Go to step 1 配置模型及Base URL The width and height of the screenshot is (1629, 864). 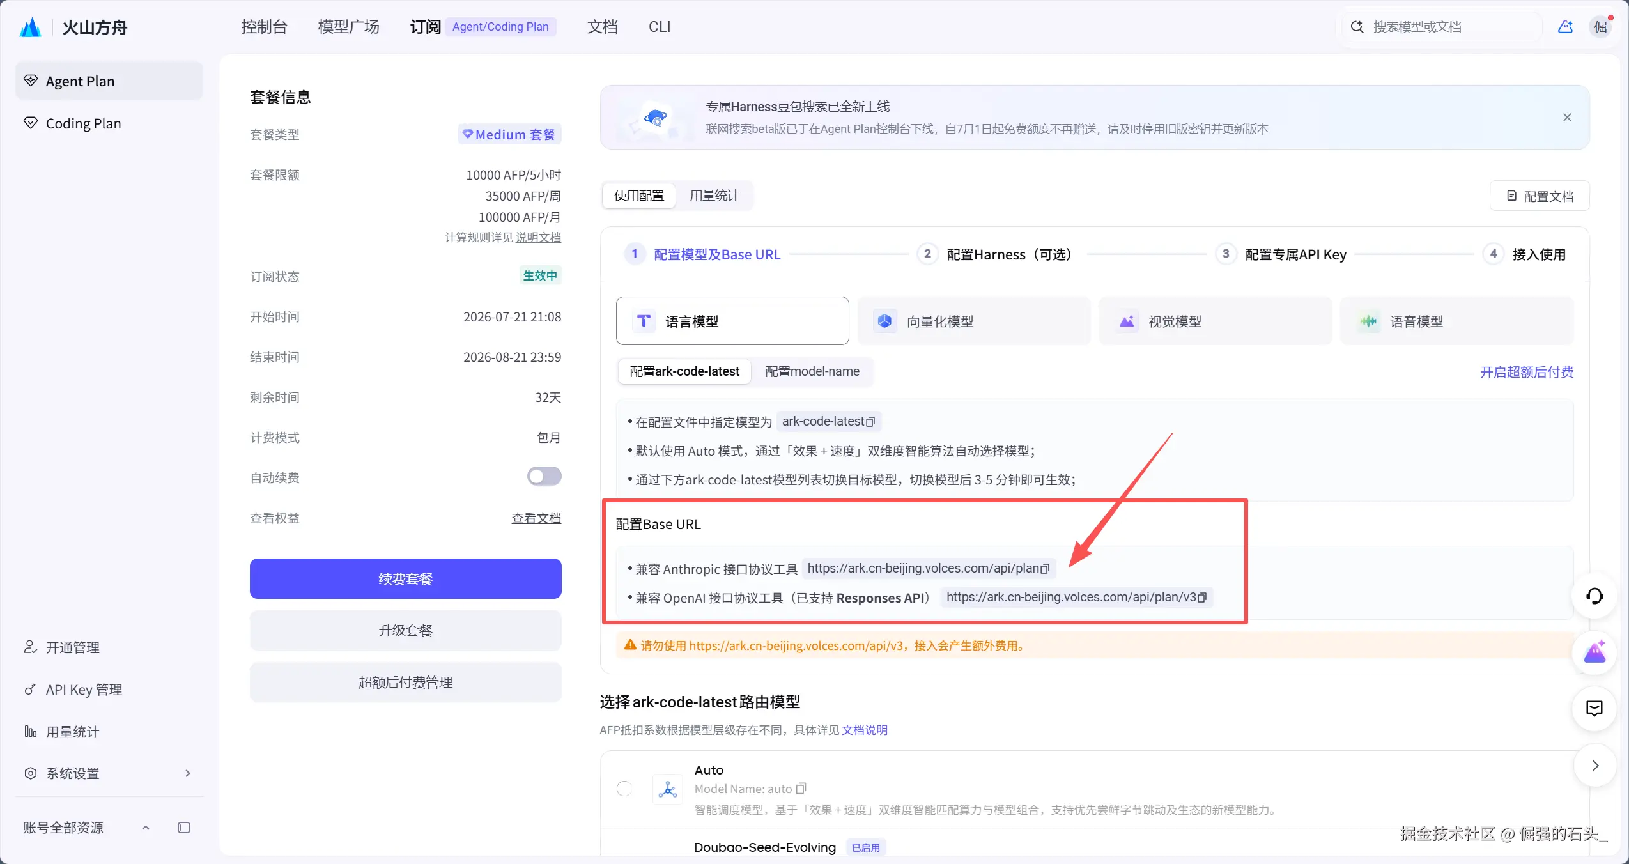[703, 254]
